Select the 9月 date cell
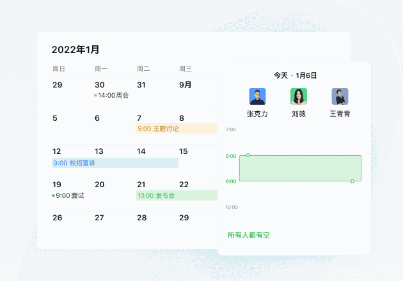 pyautogui.click(x=185, y=85)
